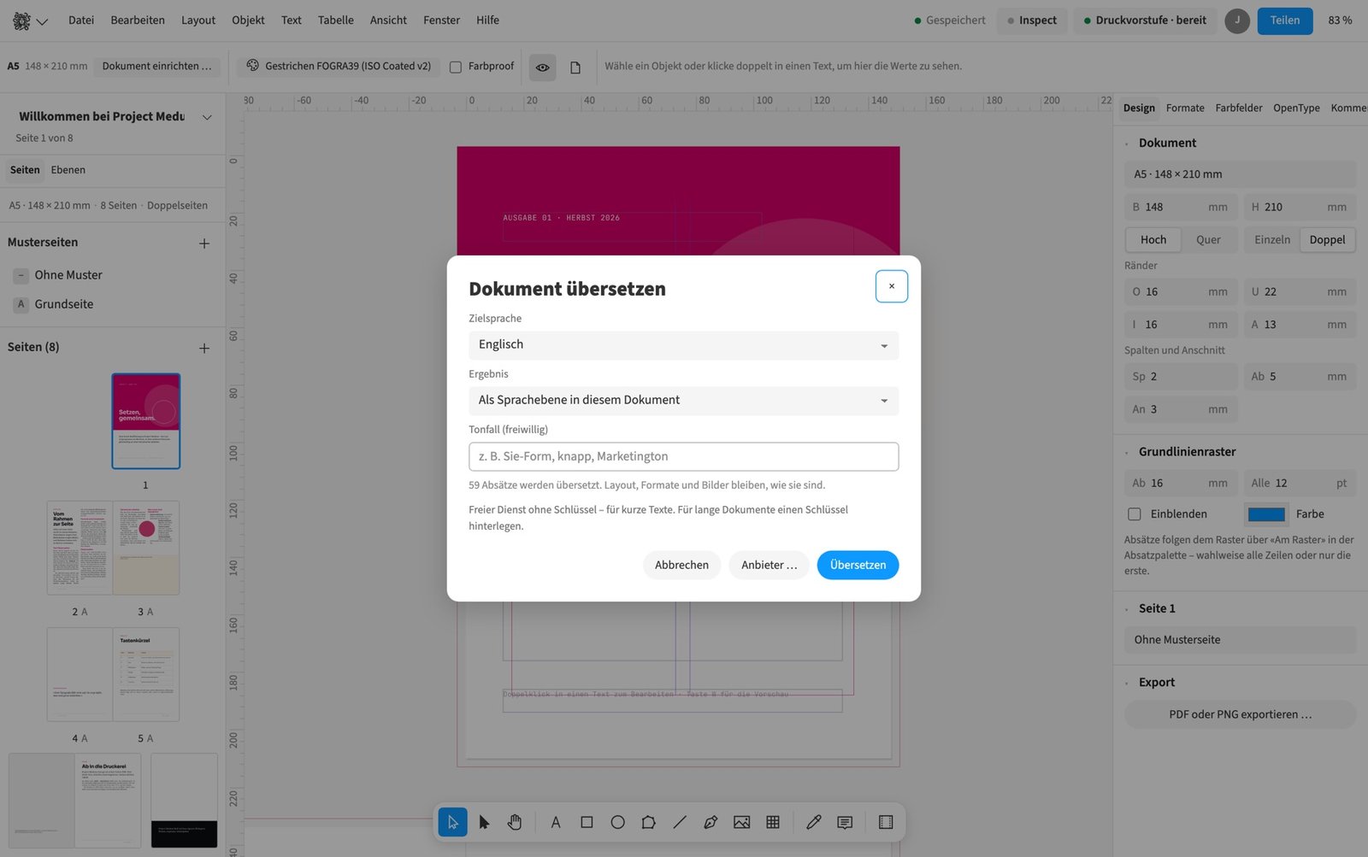Open the app logo menu
The height and width of the screenshot is (857, 1368).
coord(30,21)
